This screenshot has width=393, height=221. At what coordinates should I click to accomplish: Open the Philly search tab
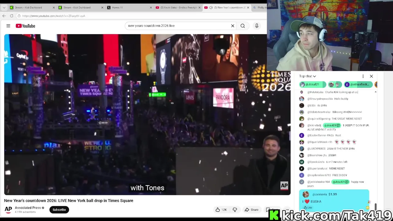(x=259, y=7)
